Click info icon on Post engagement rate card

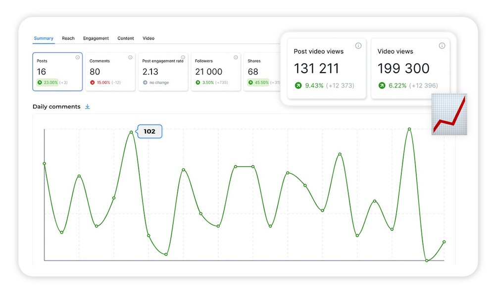(183, 57)
